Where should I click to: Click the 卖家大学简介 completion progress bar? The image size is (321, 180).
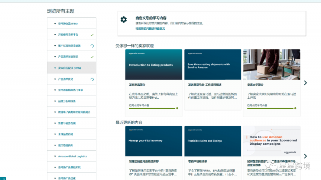tap(270, 108)
